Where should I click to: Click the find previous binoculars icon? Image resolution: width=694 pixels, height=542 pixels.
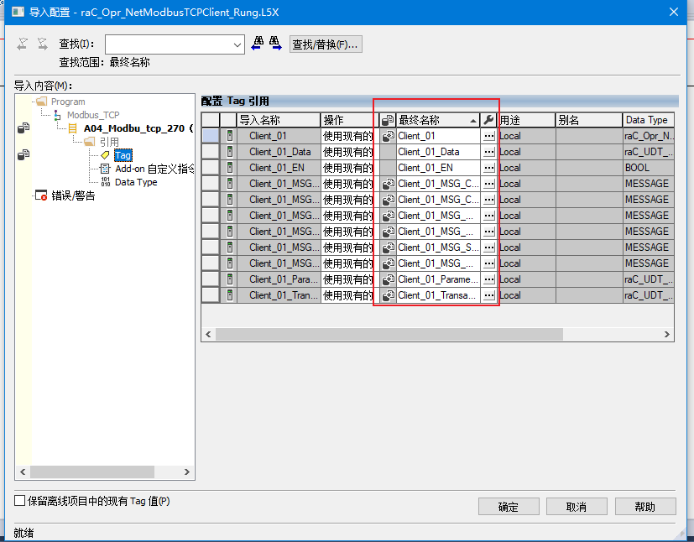258,44
